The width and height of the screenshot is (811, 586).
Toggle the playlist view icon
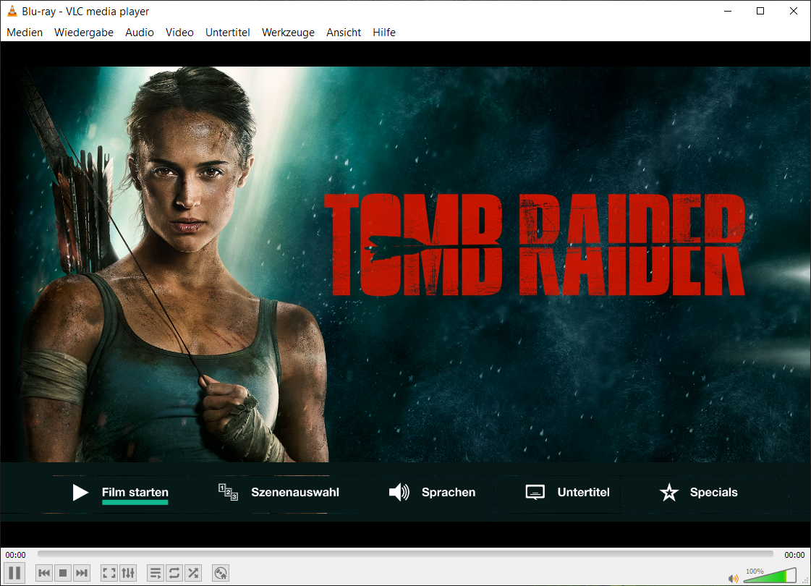pyautogui.click(x=156, y=572)
